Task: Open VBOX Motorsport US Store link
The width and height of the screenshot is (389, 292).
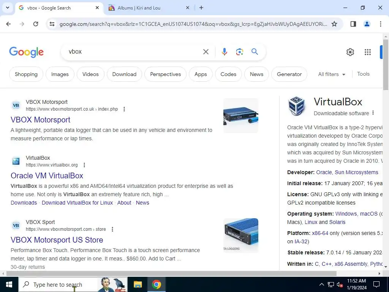Action: point(57,240)
